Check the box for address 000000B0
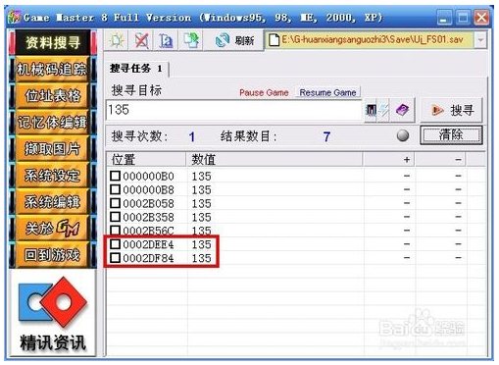The width and height of the screenshot is (499, 365). click(115, 176)
